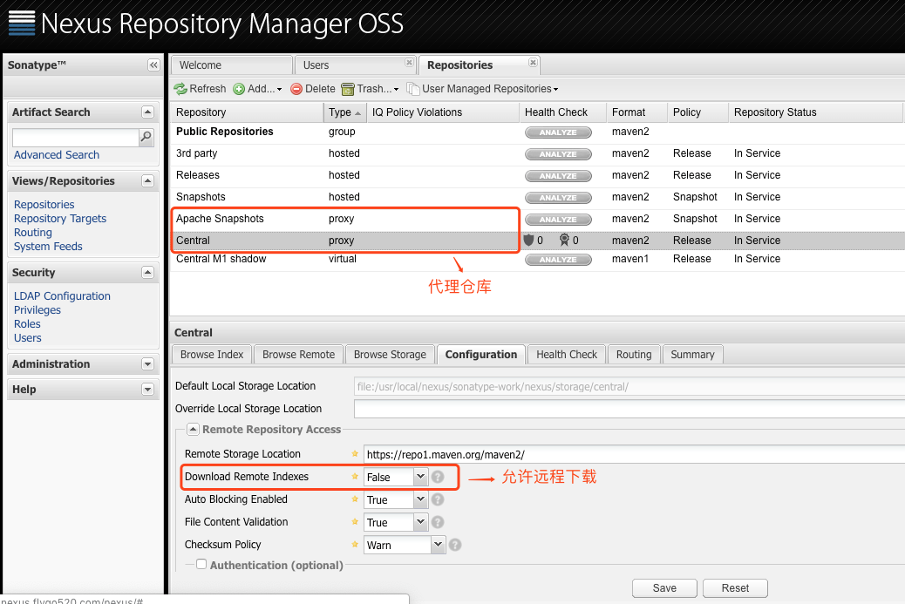Click the badge icon in Central row
Viewport: 905px width, 604px height.
(x=564, y=240)
